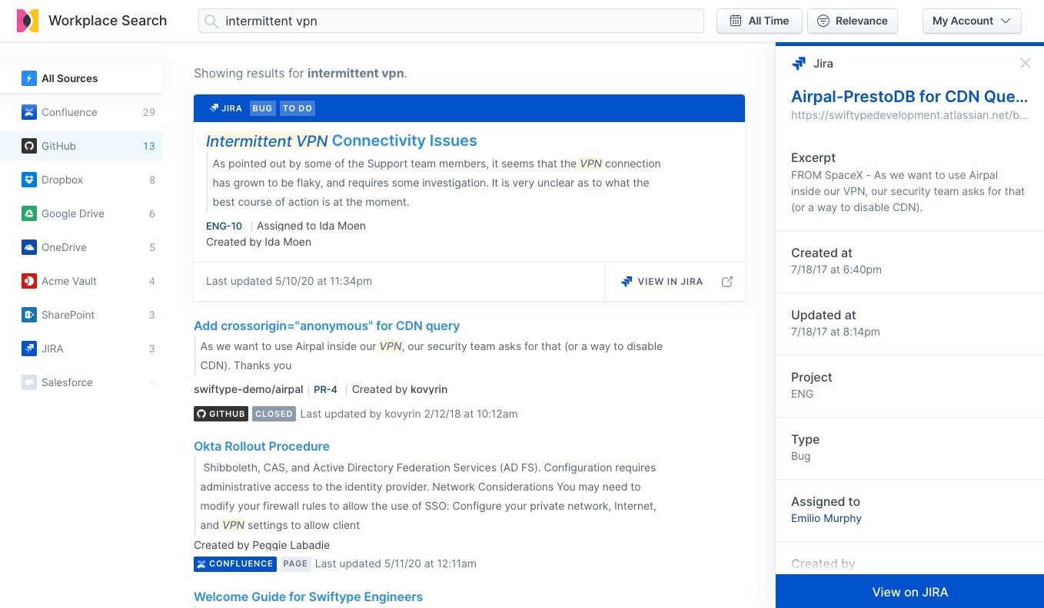This screenshot has width=1044, height=608.
Task: Filter results by Salesforce source
Action: click(81, 382)
